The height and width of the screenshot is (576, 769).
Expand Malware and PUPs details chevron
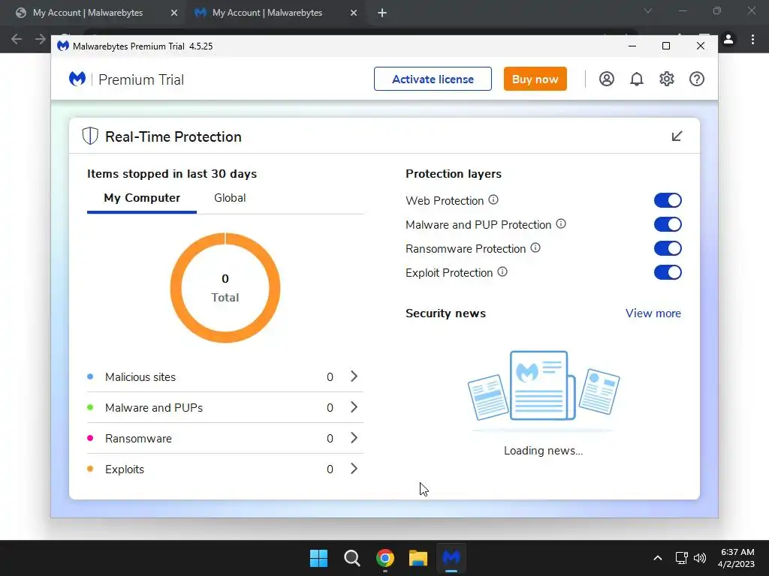[x=354, y=407]
